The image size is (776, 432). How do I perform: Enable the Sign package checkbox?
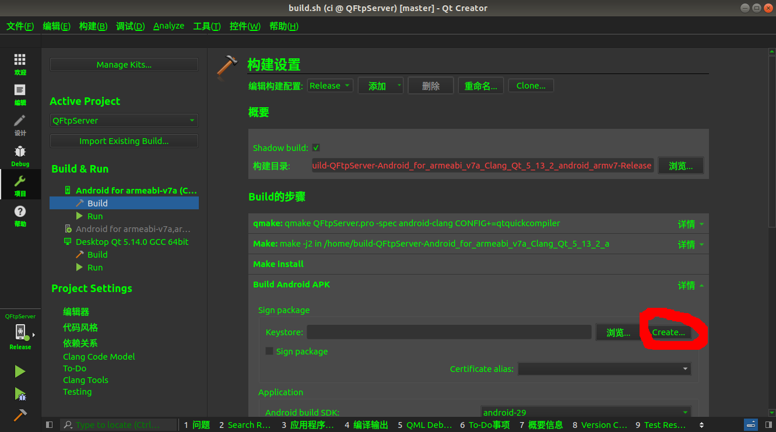[269, 352]
